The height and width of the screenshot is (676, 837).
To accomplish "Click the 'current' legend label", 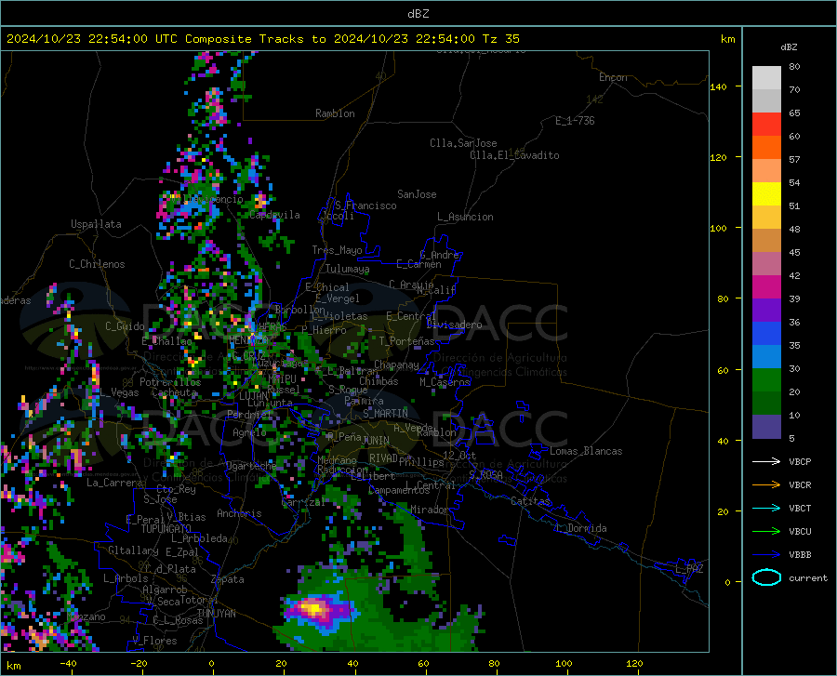I will pos(808,577).
